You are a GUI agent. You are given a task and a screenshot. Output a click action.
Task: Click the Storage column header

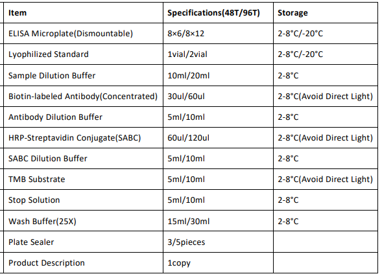tap(292, 13)
